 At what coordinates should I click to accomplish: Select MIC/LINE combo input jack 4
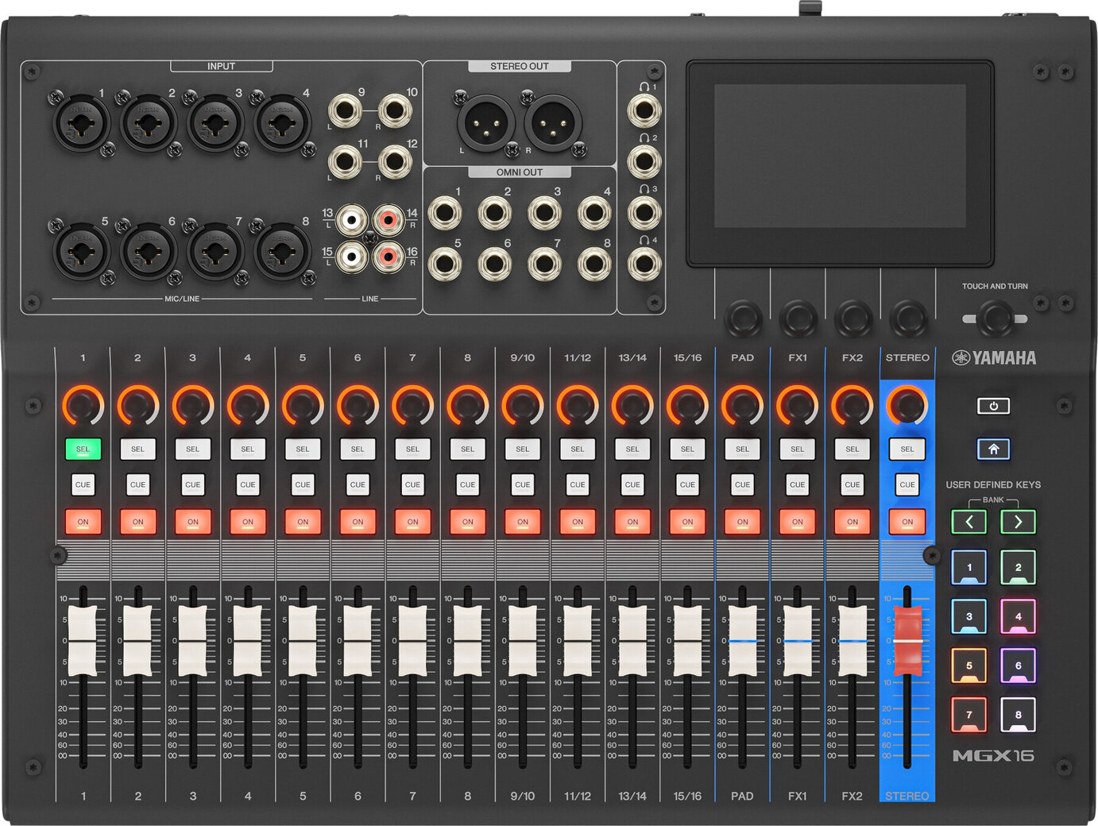click(282, 122)
